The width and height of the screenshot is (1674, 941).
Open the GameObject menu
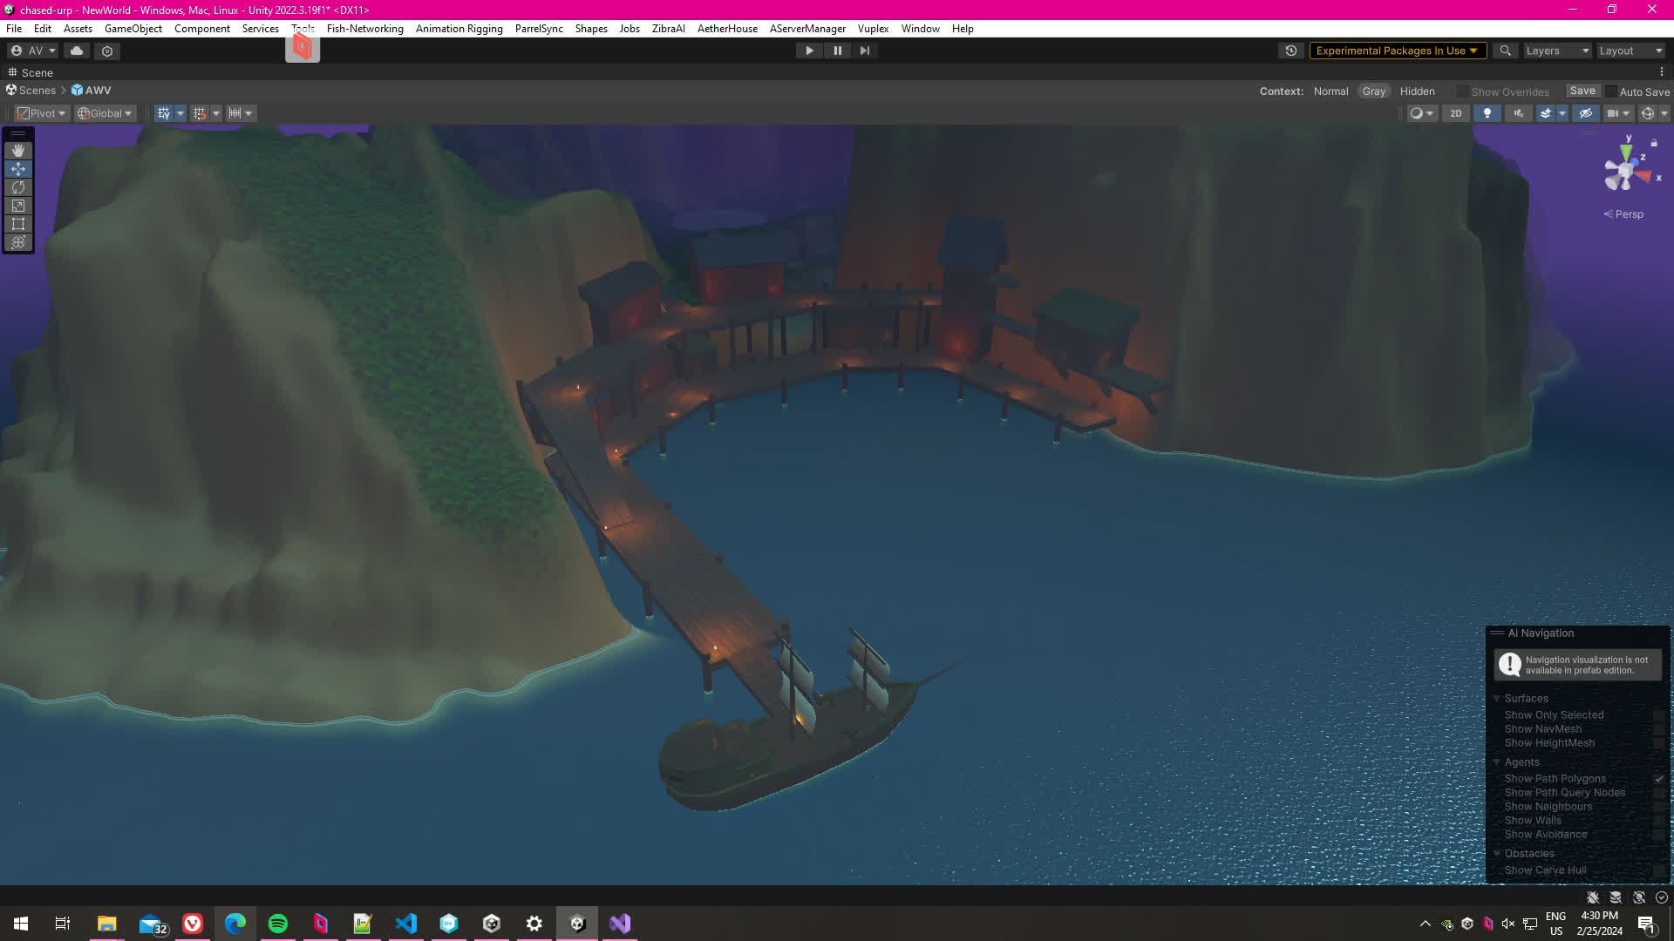133,29
